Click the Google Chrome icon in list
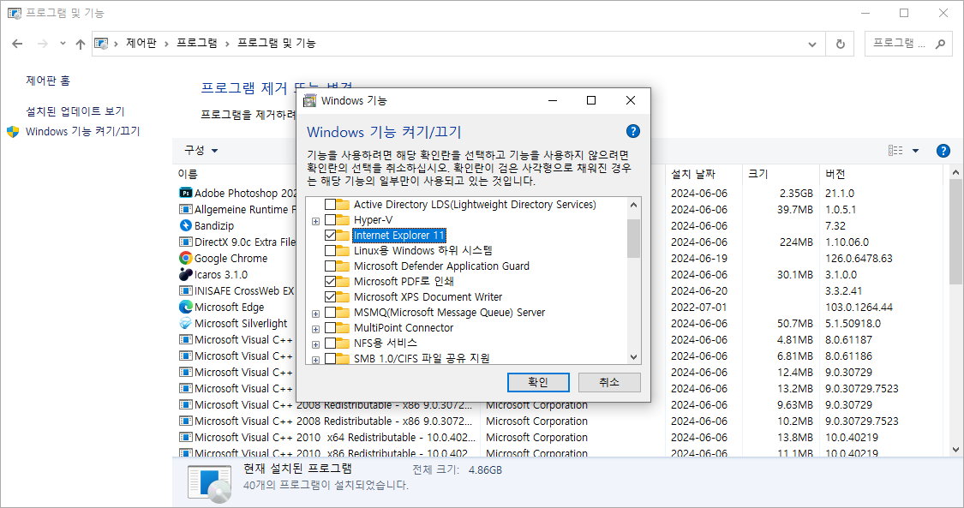The image size is (964, 508). tap(185, 258)
